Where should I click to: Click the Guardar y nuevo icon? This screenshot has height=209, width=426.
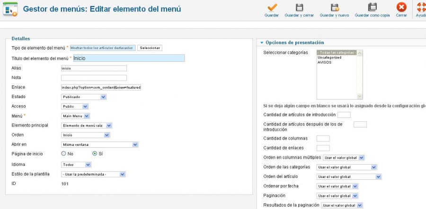coord(335,7)
